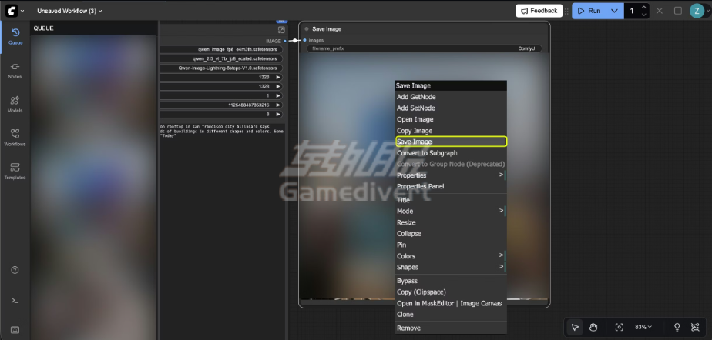Open the Templates sidebar panel

click(15, 172)
